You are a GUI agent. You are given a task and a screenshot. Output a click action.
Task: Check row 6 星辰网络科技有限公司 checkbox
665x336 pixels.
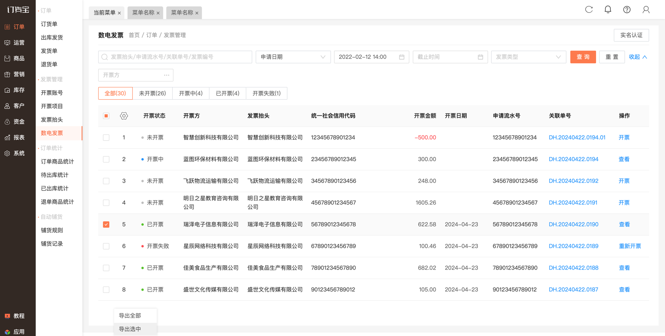106,246
